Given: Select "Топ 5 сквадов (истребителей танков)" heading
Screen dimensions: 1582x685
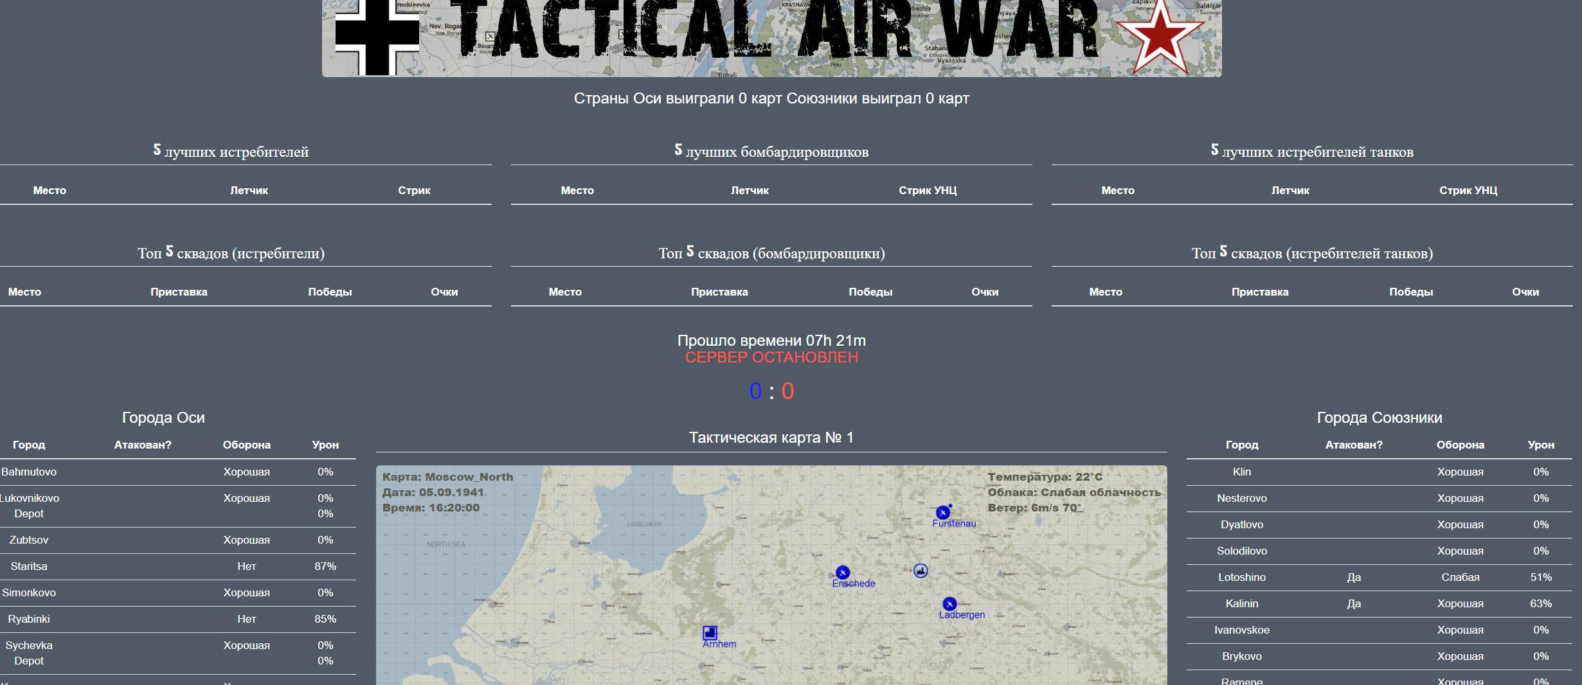Looking at the screenshot, I should tap(1312, 253).
